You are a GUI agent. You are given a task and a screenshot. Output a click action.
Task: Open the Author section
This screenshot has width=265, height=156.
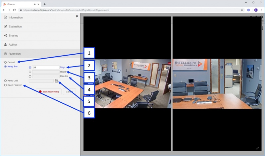pyautogui.click(x=40, y=45)
